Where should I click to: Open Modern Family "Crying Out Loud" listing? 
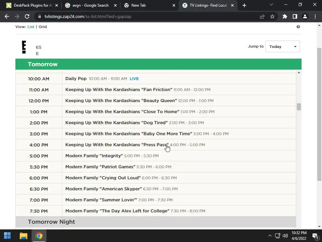pyautogui.click(x=103, y=178)
